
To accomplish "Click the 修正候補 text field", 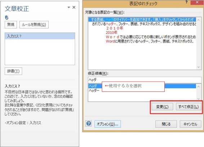I will coord(145,80).
